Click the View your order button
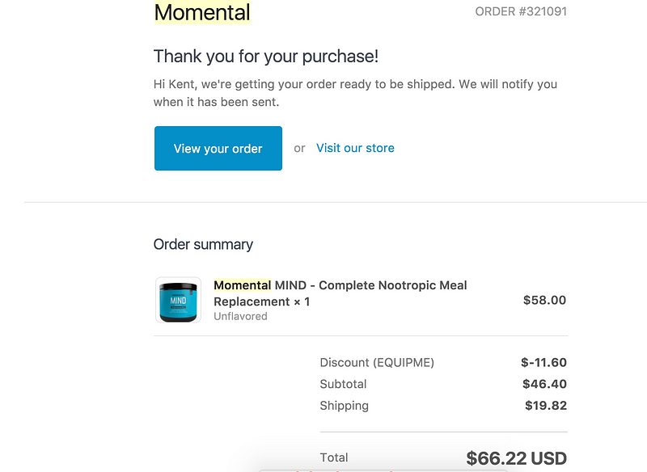 218,149
